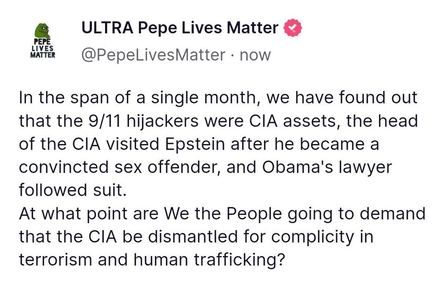445x282 pixels.
Task: Visit the @PepeLivesMatter handle link
Action: (153, 55)
